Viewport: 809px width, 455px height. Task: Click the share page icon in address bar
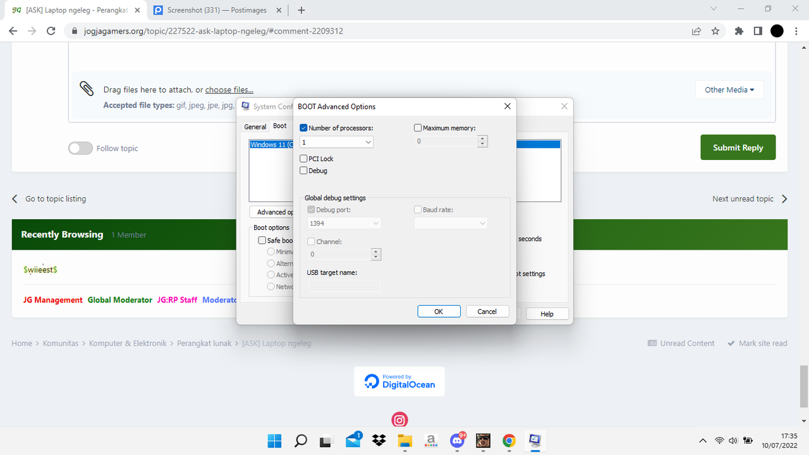click(696, 31)
